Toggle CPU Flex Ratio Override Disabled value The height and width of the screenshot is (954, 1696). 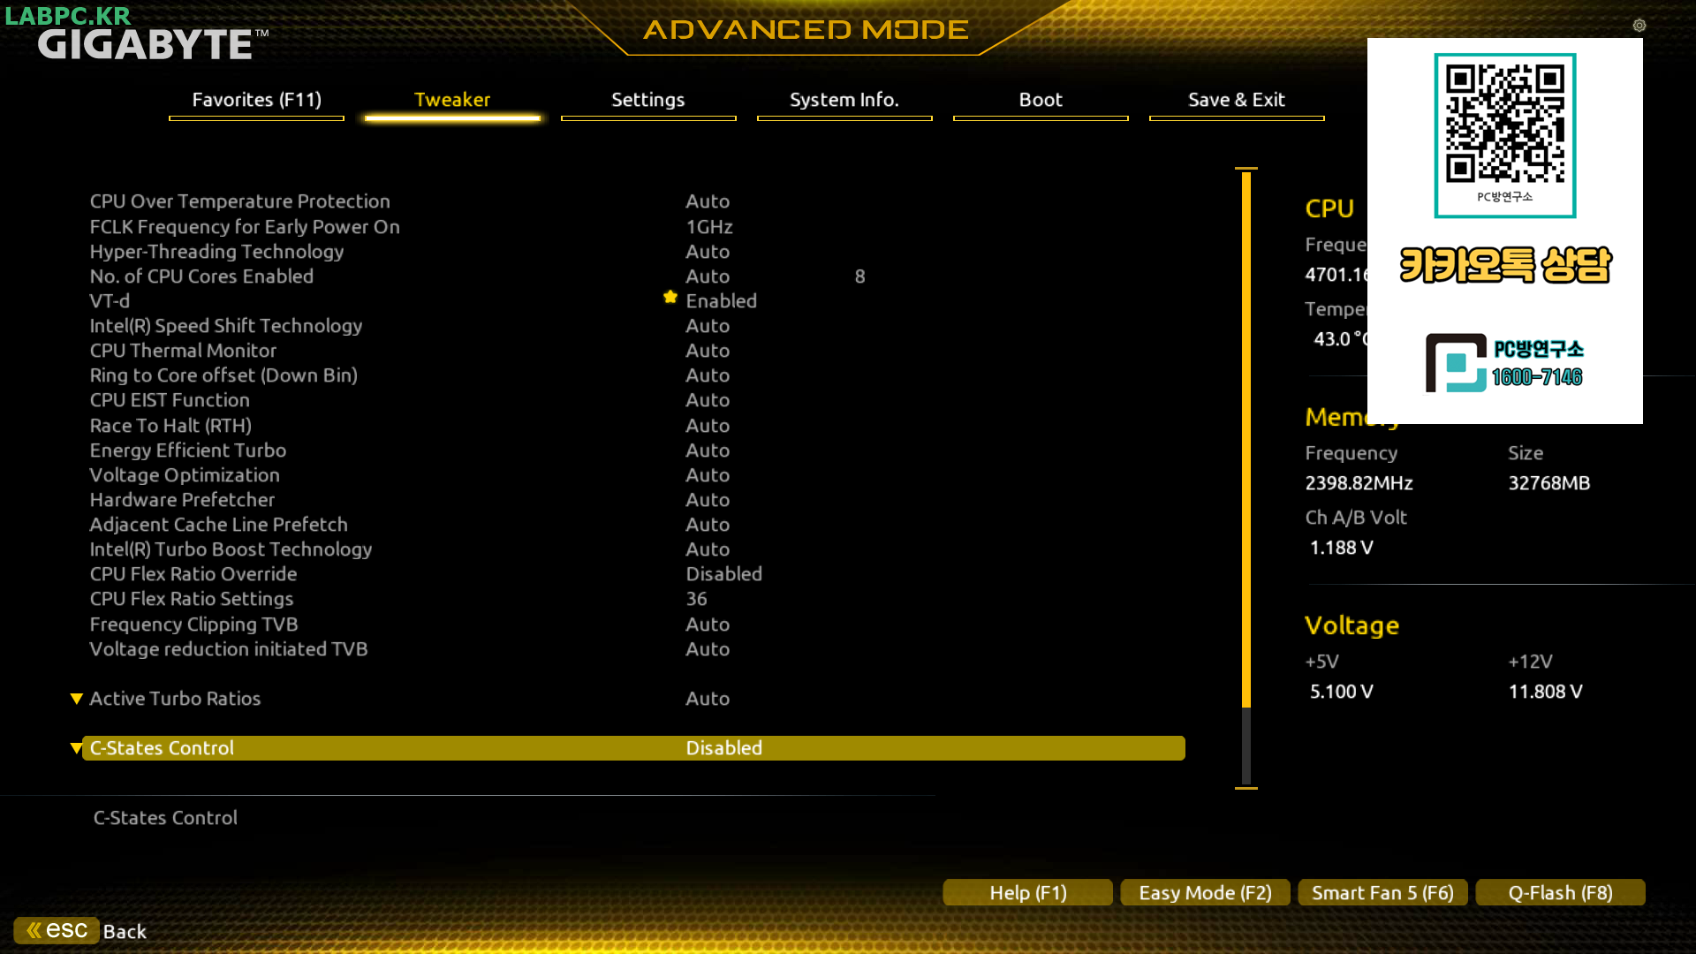pyautogui.click(x=723, y=574)
